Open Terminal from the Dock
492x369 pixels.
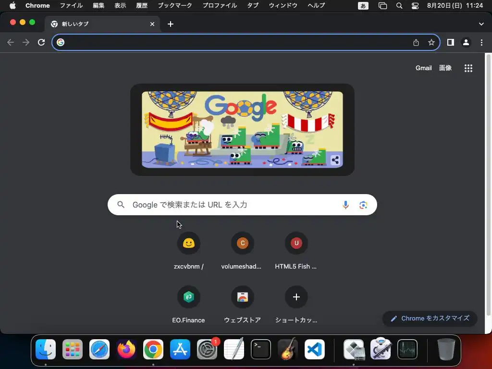click(261, 349)
